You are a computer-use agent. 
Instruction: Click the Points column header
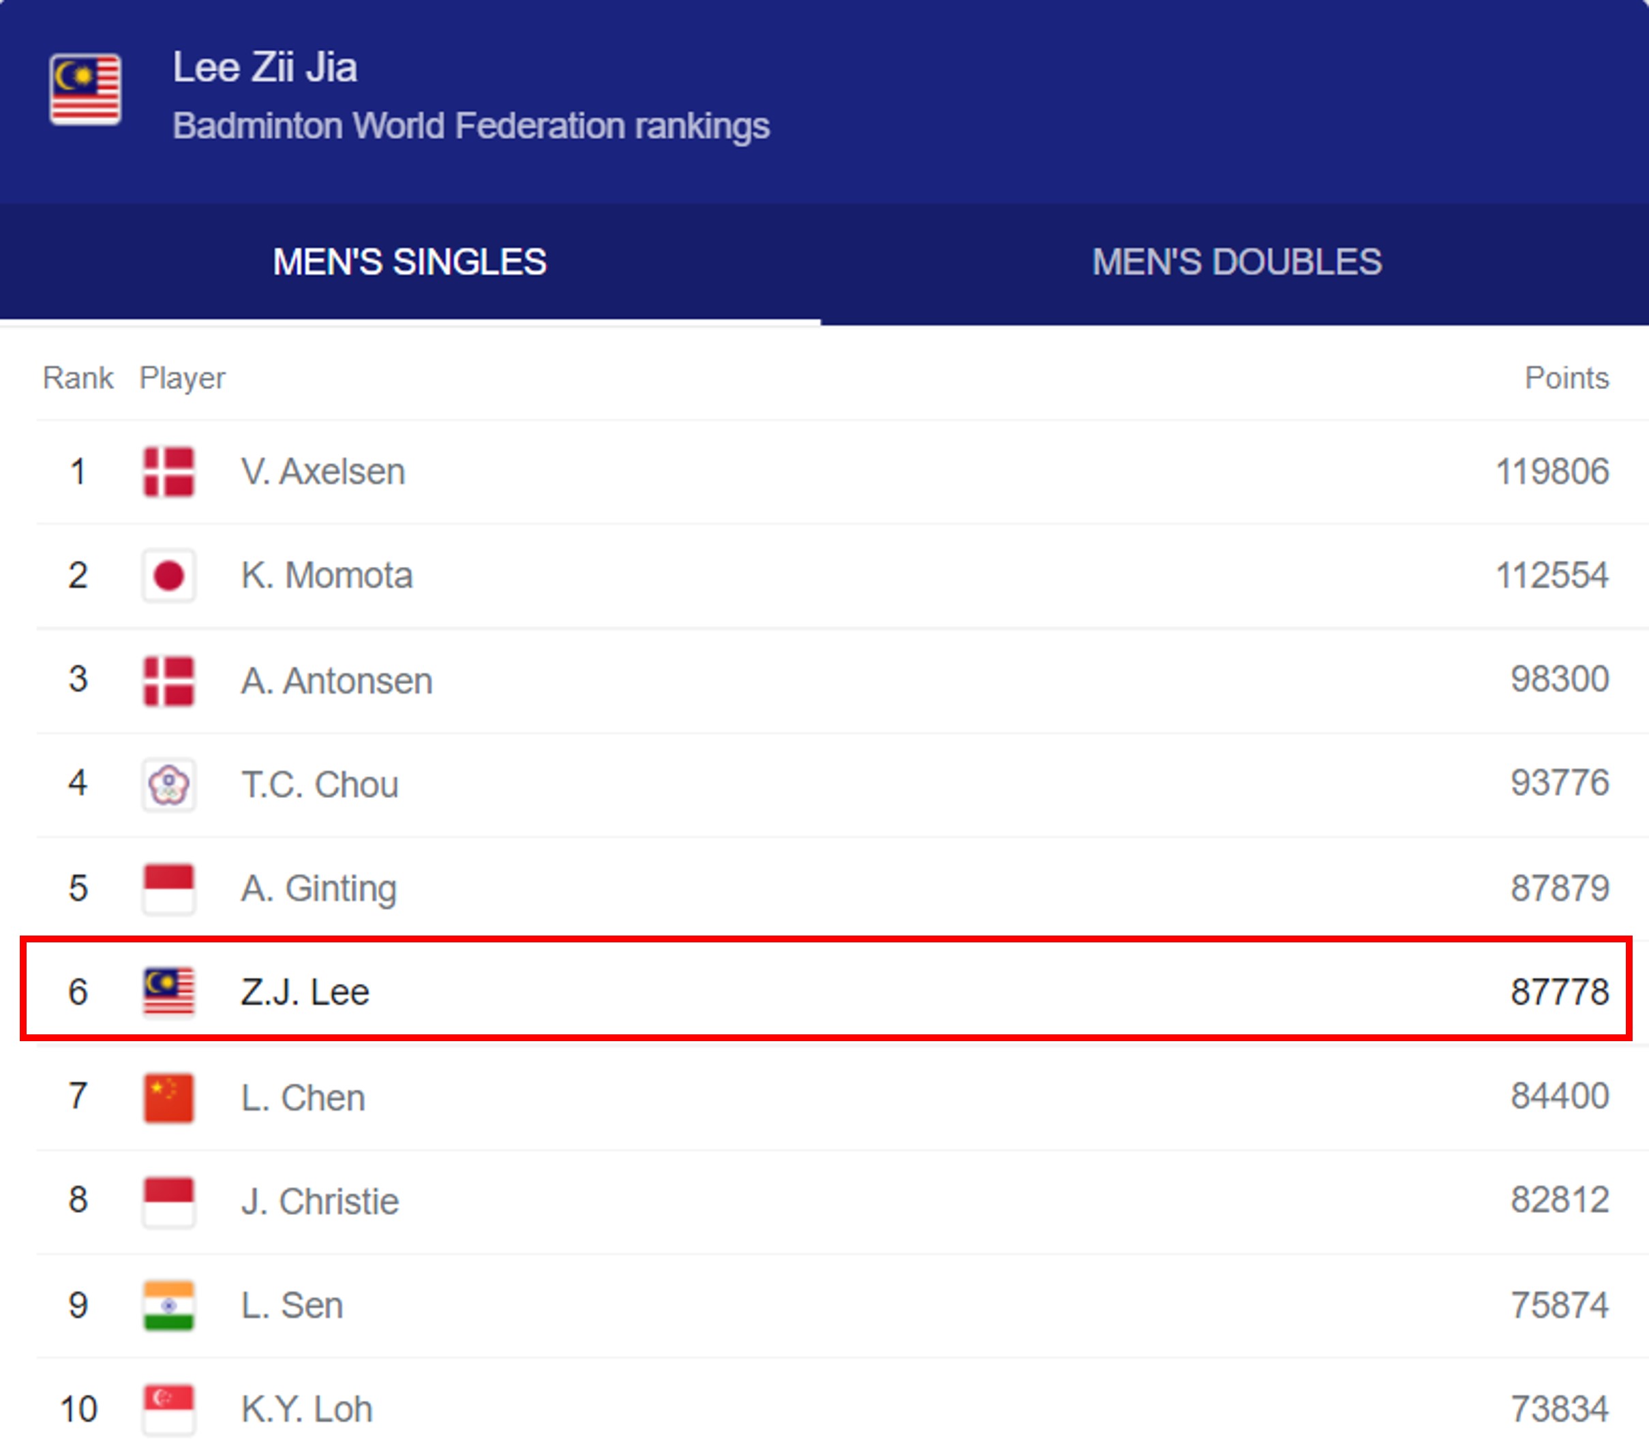(x=1566, y=378)
